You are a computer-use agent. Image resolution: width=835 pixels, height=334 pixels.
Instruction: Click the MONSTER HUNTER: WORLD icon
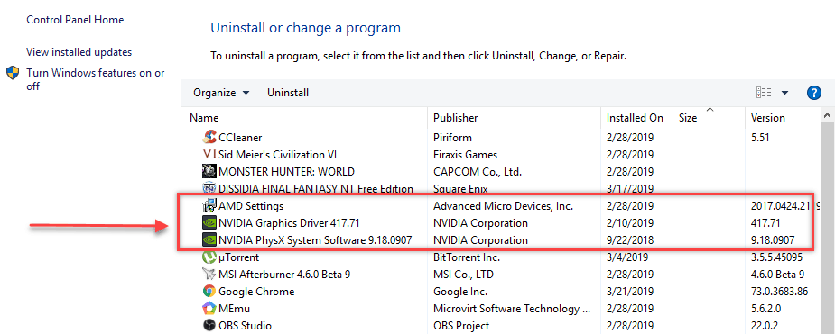coord(209,172)
